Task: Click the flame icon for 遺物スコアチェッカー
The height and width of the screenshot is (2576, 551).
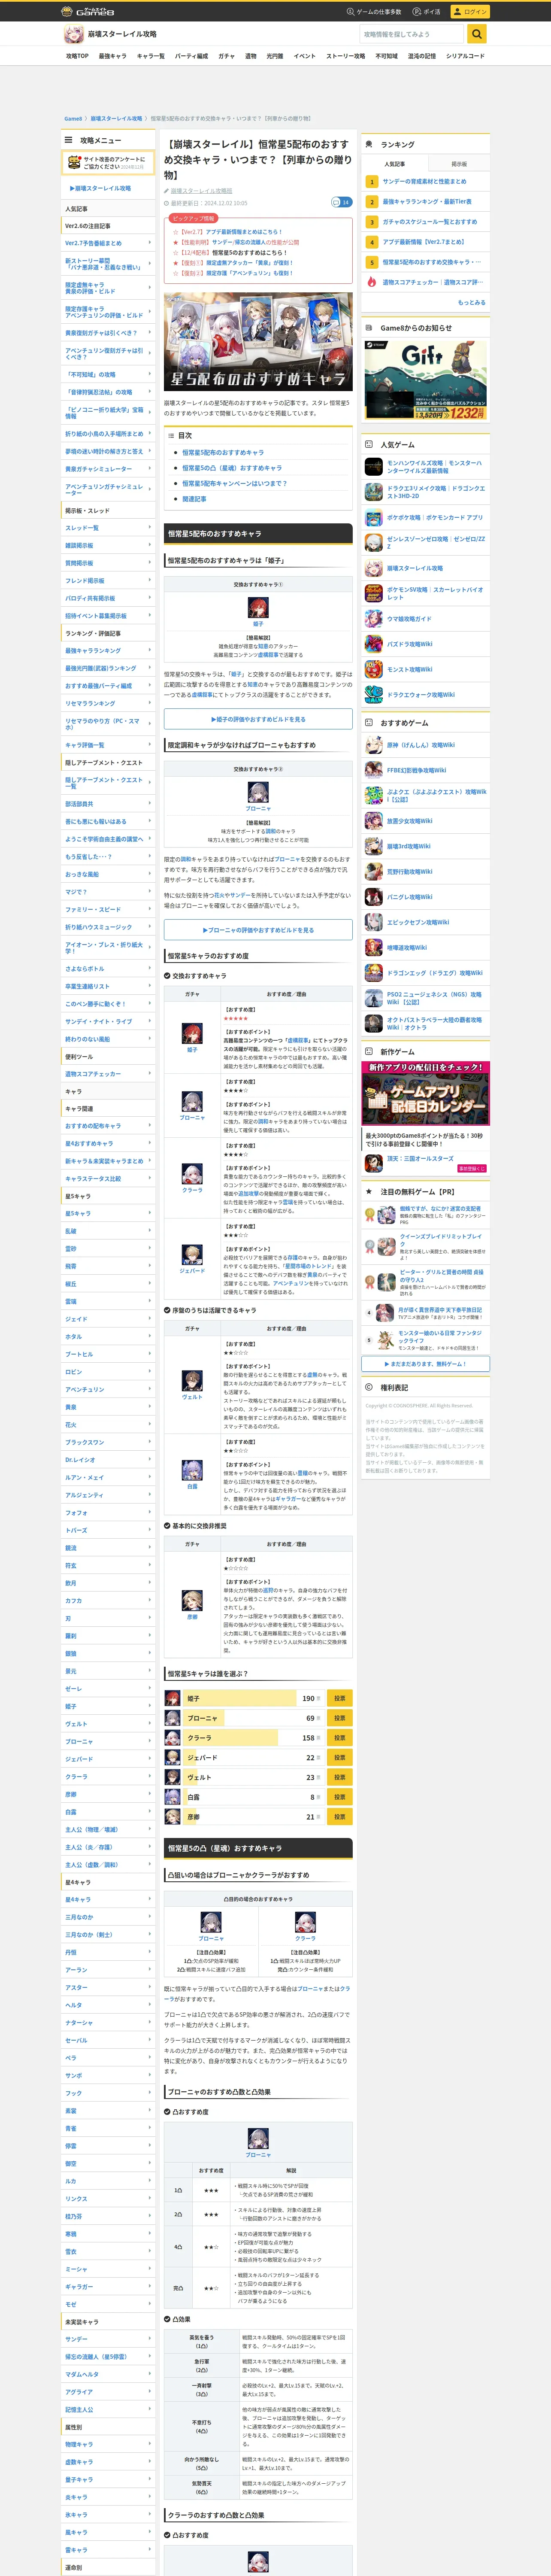Action: pos(372,282)
